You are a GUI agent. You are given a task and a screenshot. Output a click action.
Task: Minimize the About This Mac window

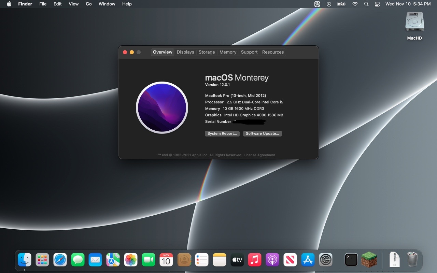point(132,52)
